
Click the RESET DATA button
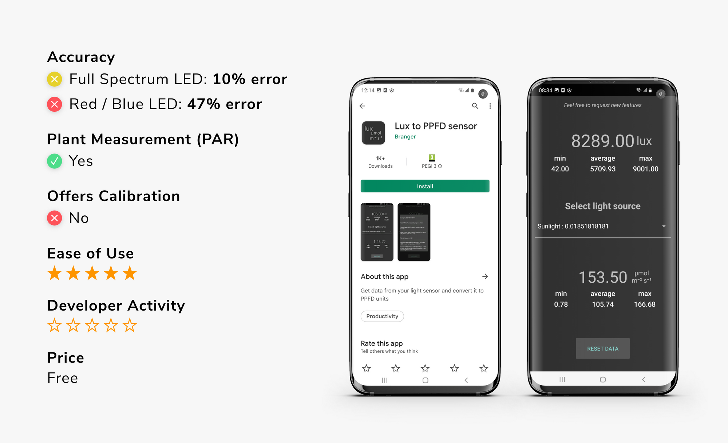coord(602,348)
